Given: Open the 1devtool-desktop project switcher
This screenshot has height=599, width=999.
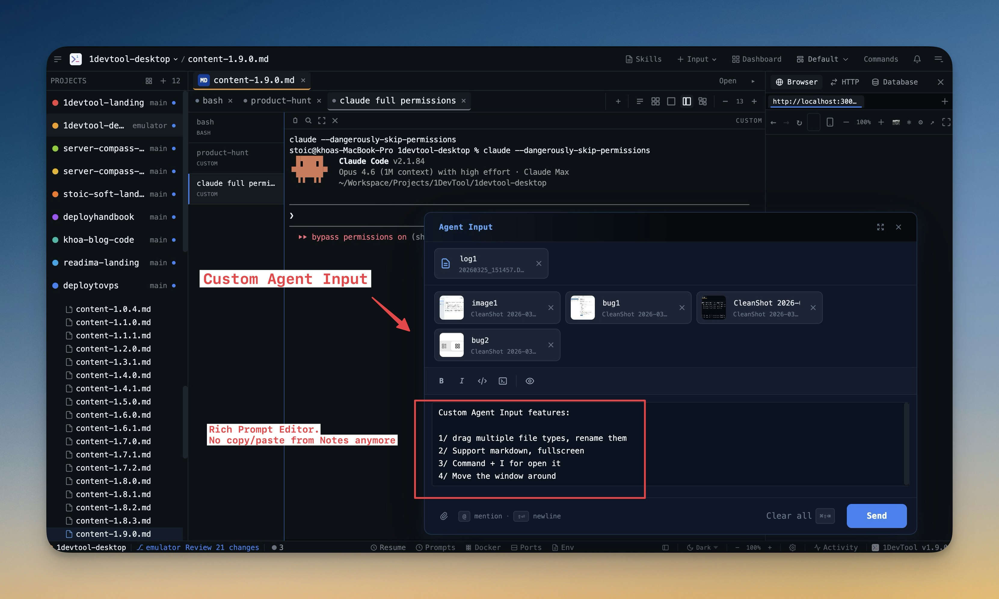Looking at the screenshot, I should tap(131, 59).
